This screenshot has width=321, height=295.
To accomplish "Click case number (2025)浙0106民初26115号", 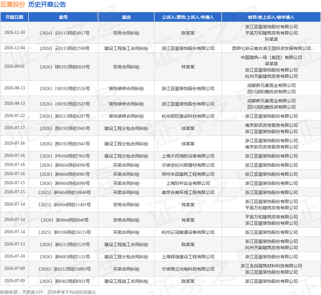I will (x=65, y=232).
